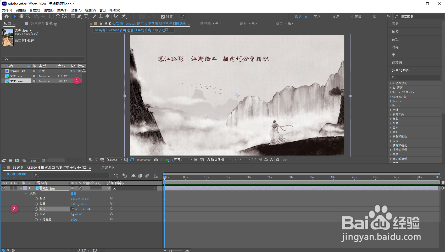Open the 合成(C) menu
The width and height of the screenshot is (445, 252).
(35, 10)
